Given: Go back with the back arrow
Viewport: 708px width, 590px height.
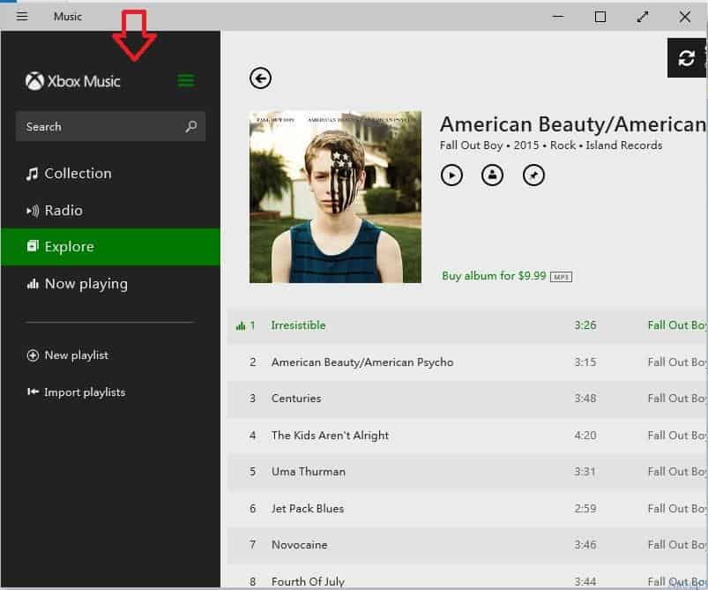Looking at the screenshot, I should pyautogui.click(x=260, y=78).
